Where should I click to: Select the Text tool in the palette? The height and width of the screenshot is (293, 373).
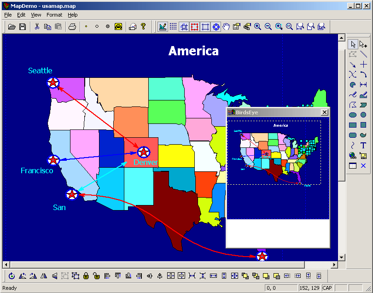363,145
